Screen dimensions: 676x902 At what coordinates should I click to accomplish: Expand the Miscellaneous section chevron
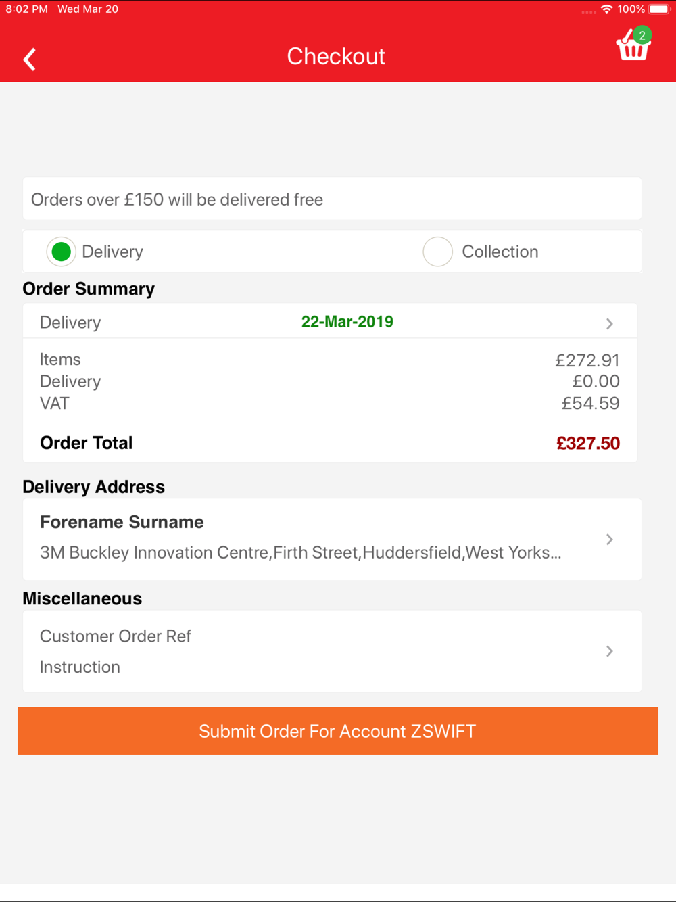pyautogui.click(x=610, y=651)
